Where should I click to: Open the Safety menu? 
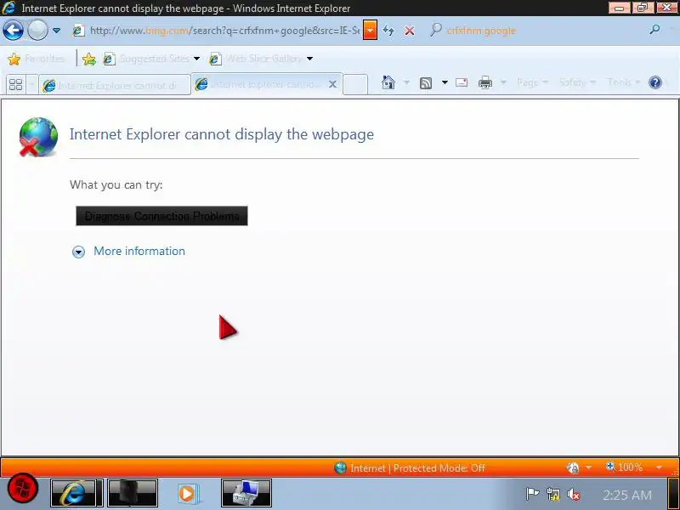coord(577,82)
